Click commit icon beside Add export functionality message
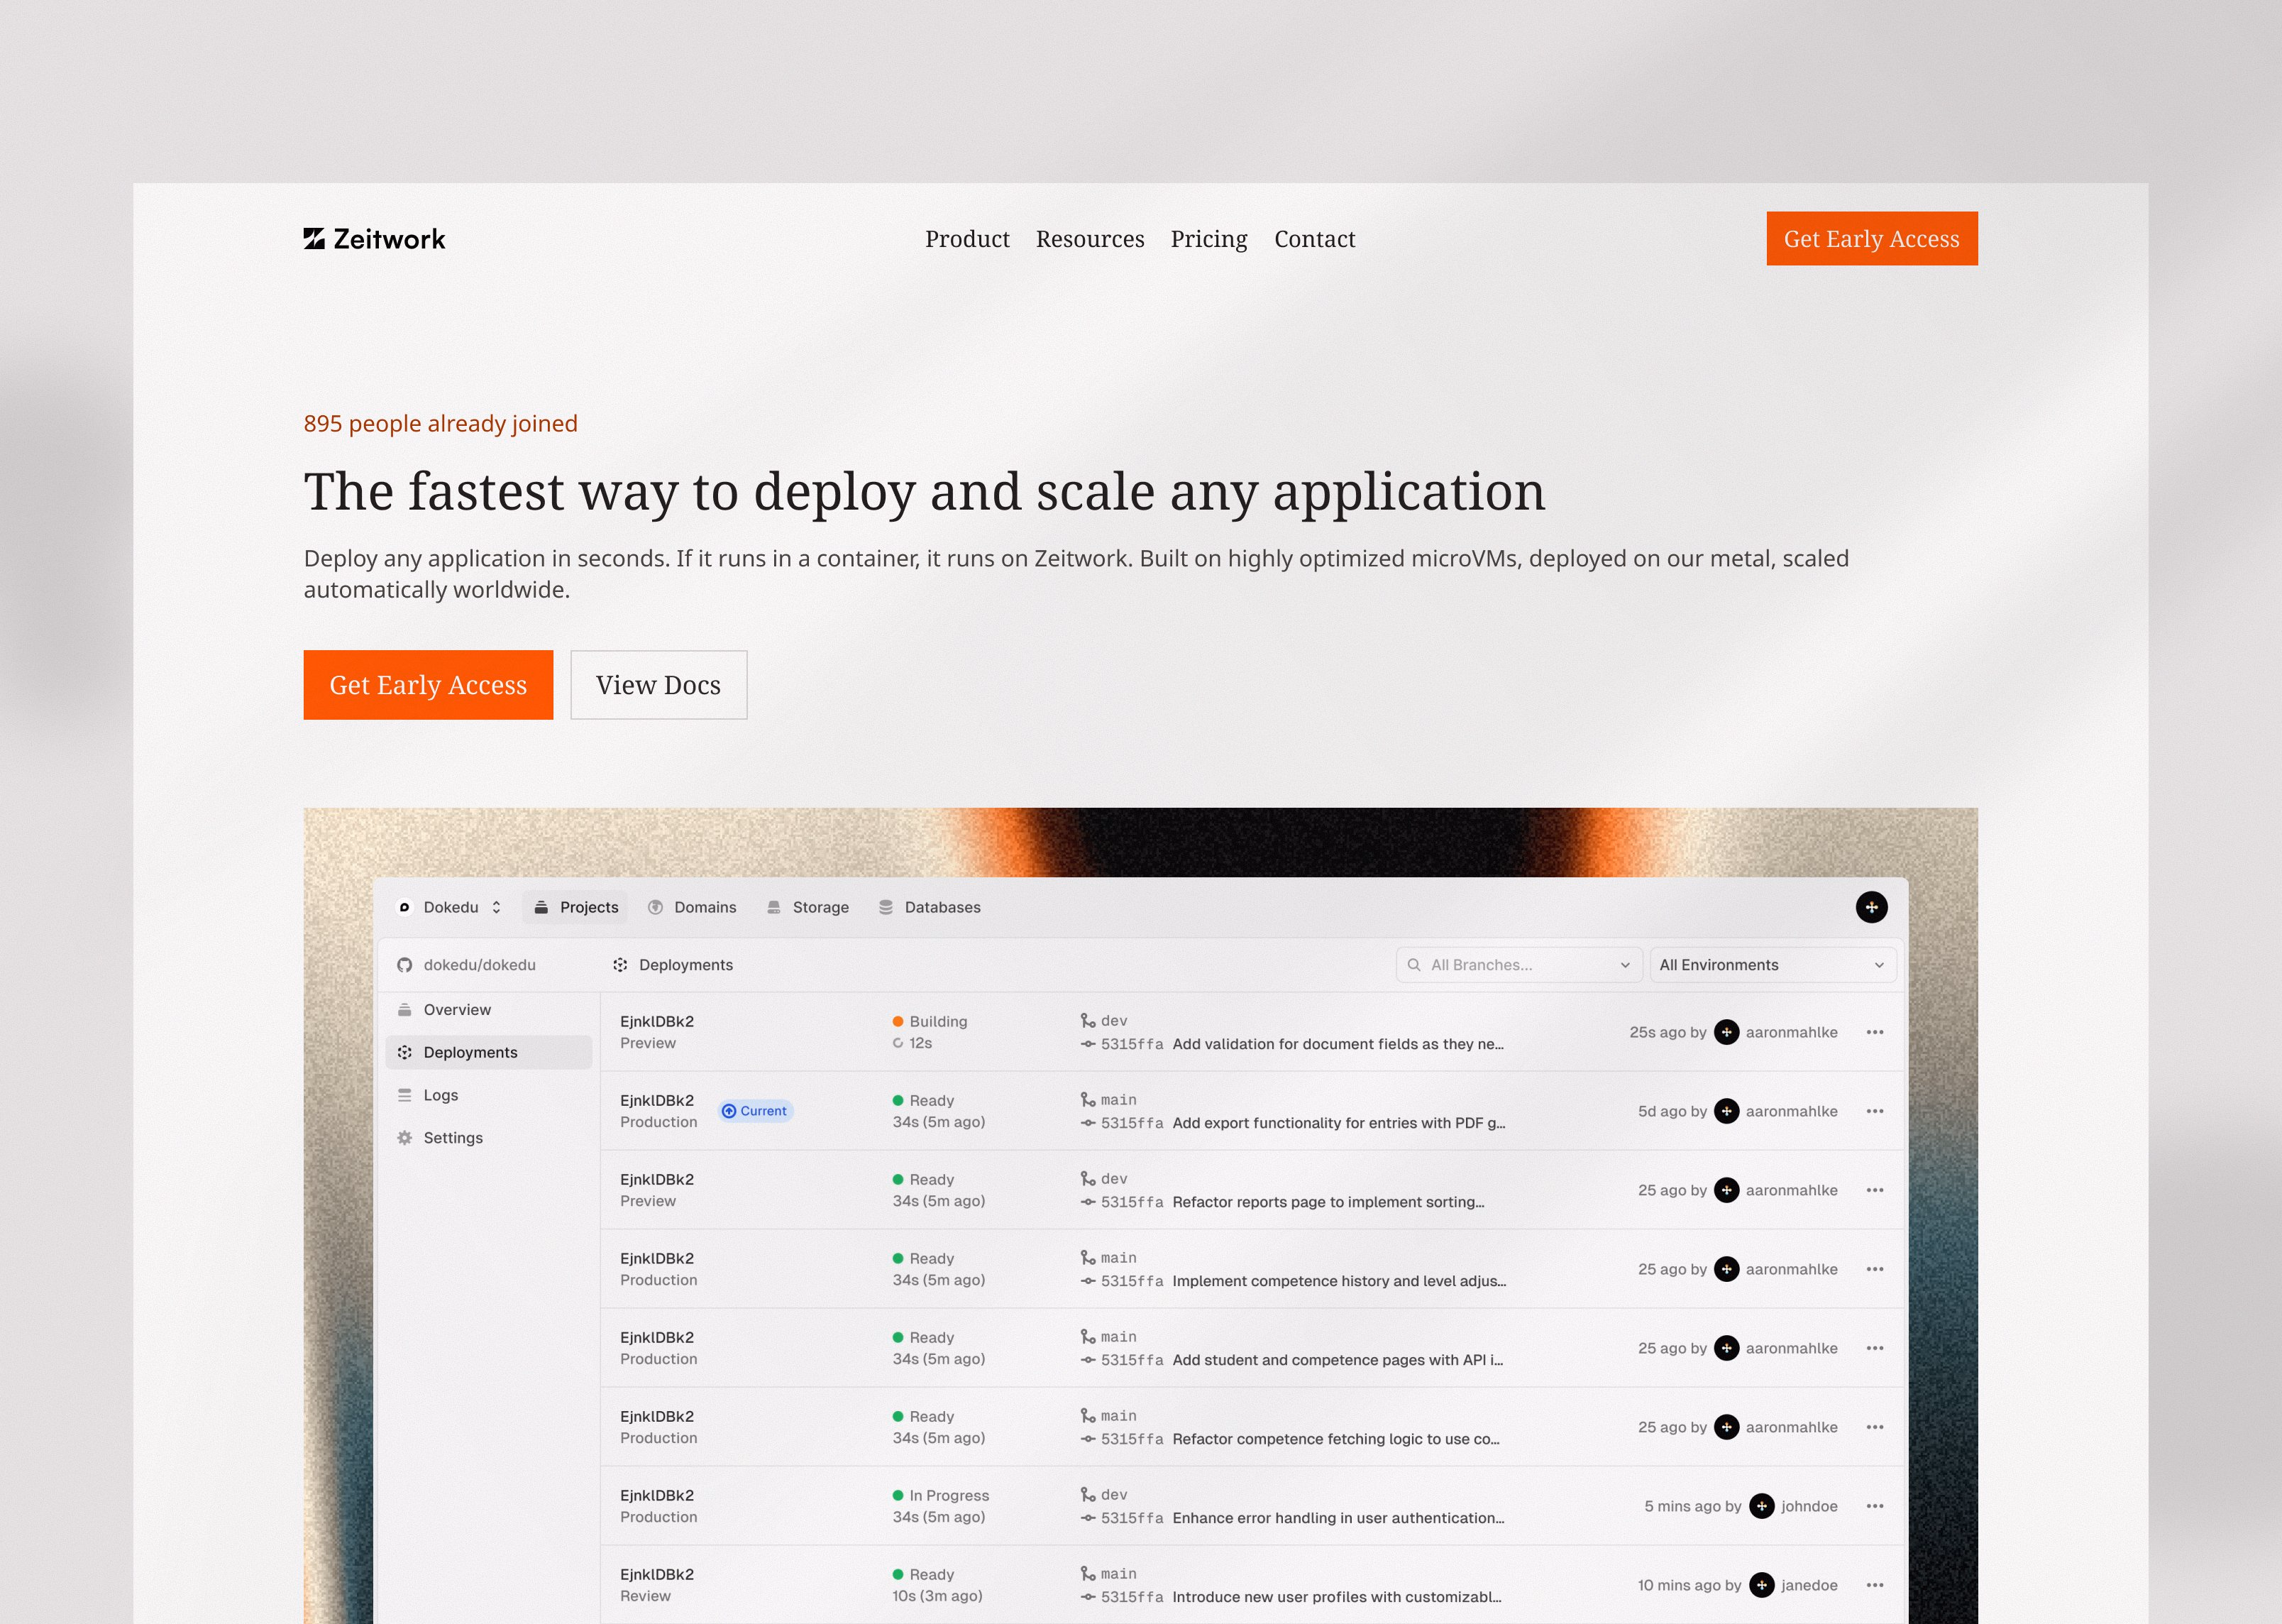Image resolution: width=2282 pixels, height=1624 pixels. pos(1088,1123)
